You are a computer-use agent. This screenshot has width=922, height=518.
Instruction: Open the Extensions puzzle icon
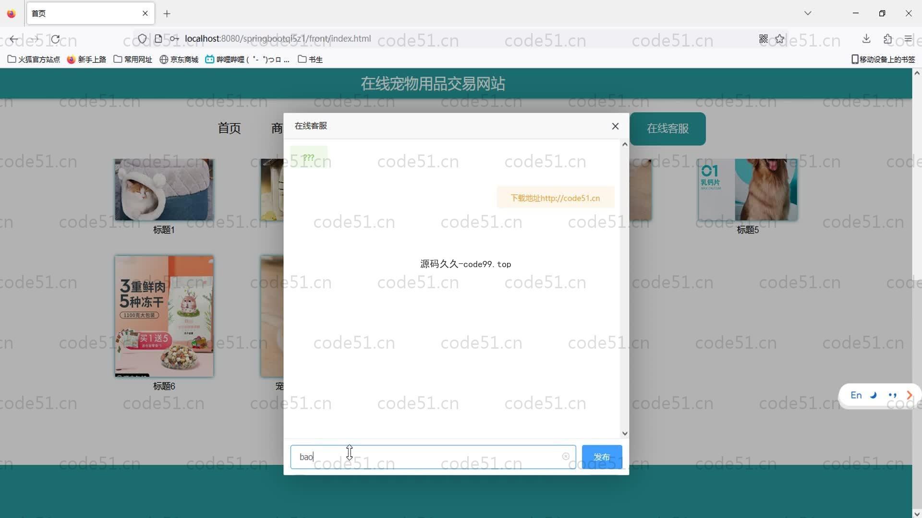tap(887, 38)
